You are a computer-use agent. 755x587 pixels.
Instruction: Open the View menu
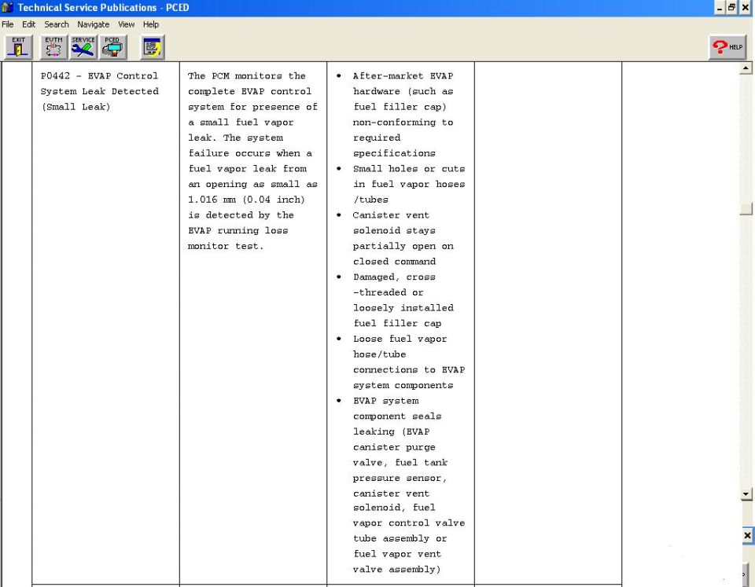126,24
